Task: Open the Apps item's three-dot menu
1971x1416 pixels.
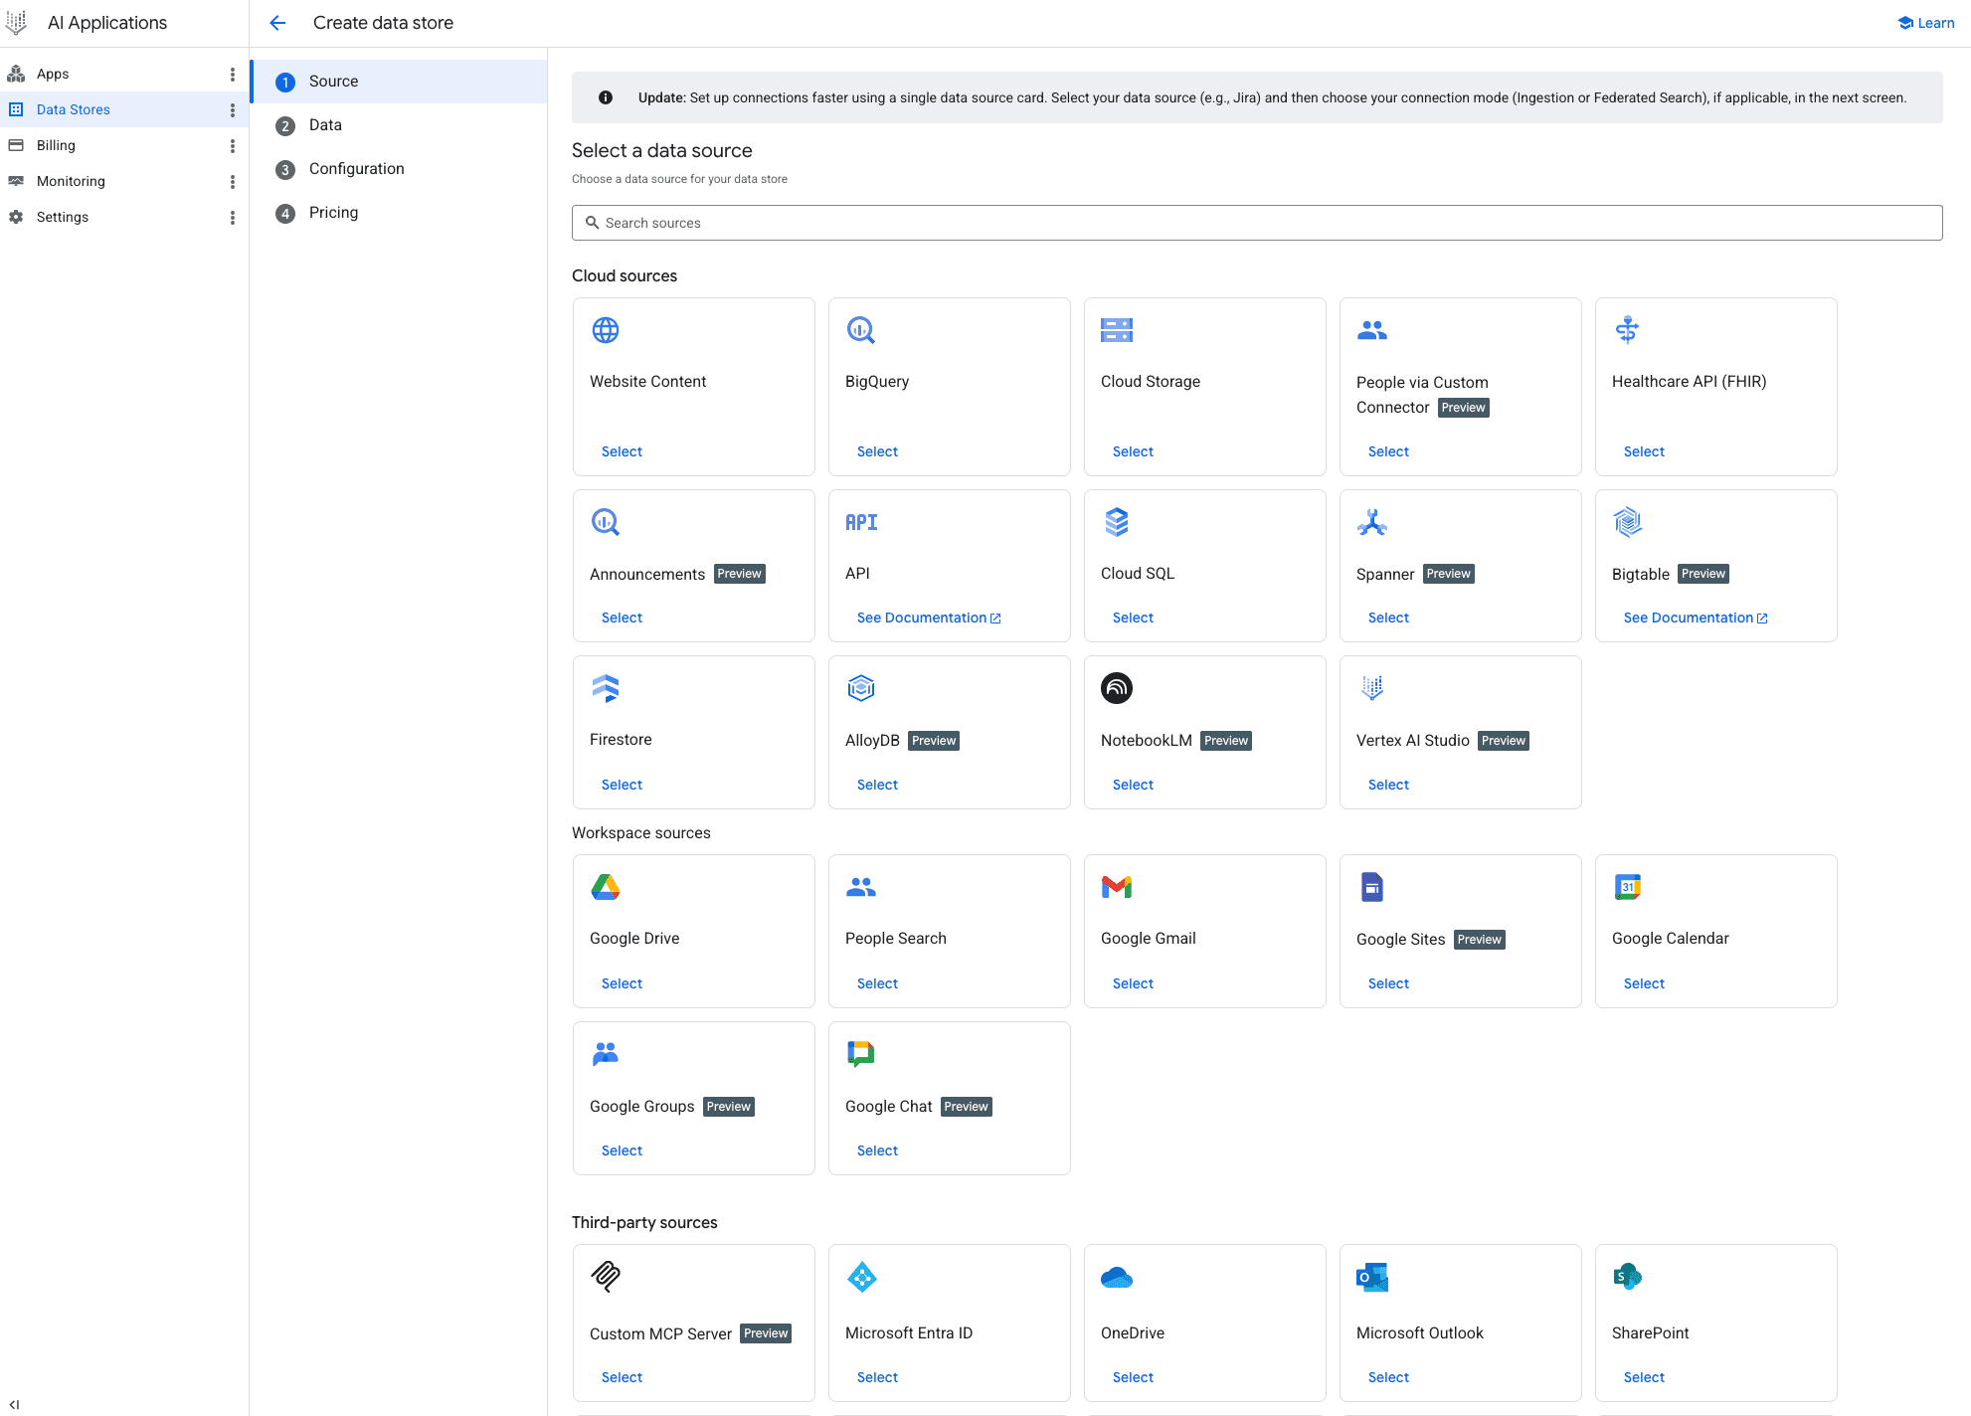Action: pyautogui.click(x=233, y=75)
